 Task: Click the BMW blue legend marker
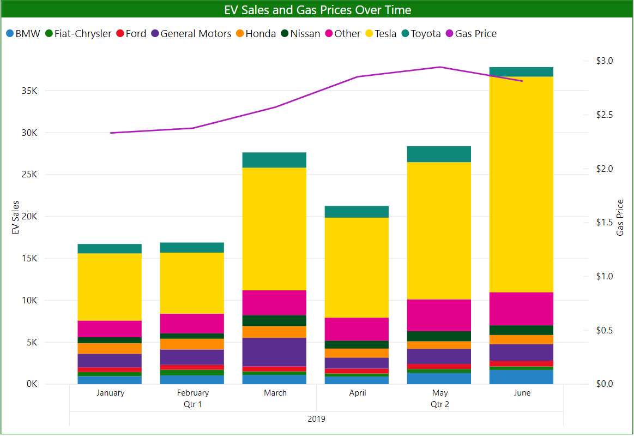9,34
